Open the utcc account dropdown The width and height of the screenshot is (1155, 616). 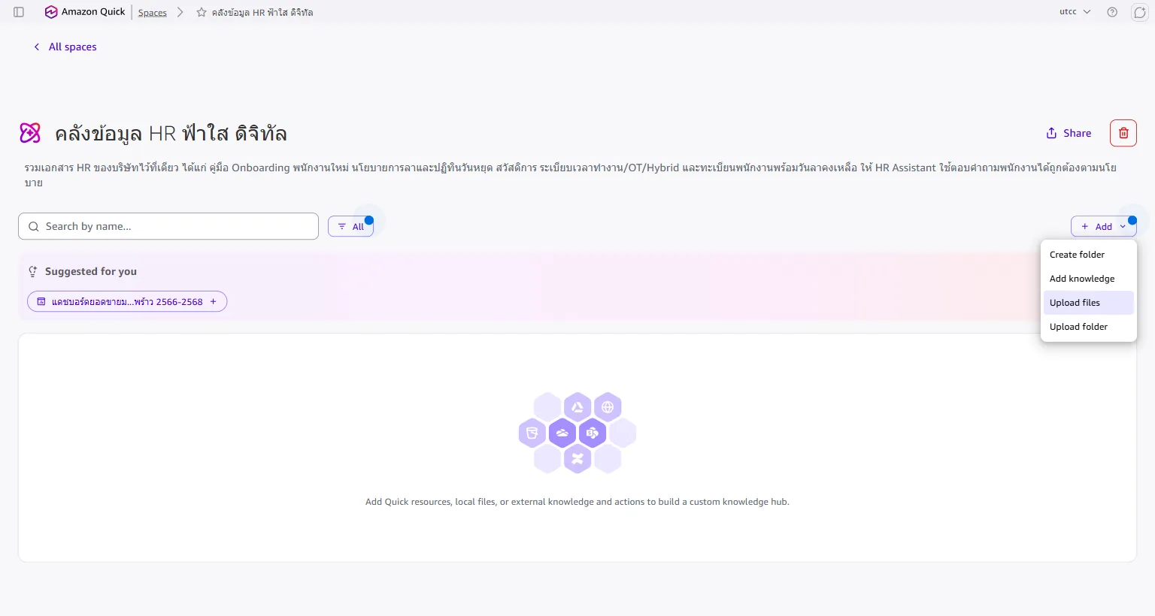[x=1075, y=12]
